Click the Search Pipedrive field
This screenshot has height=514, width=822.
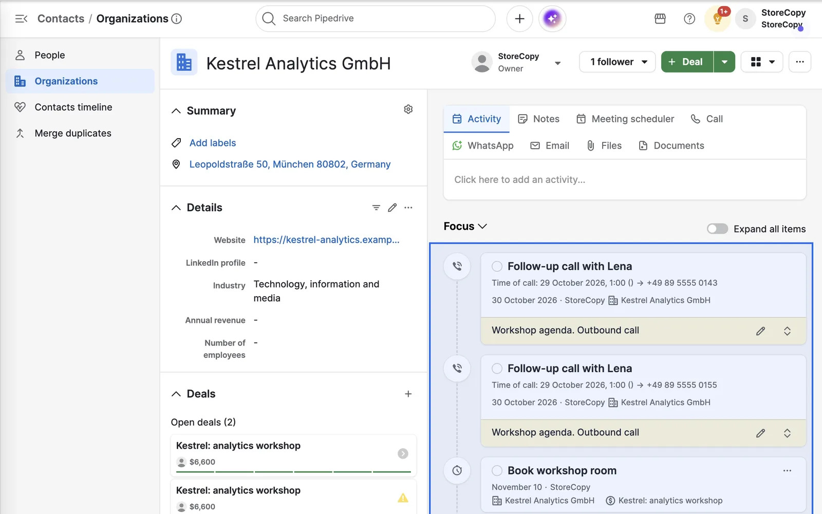coord(376,19)
